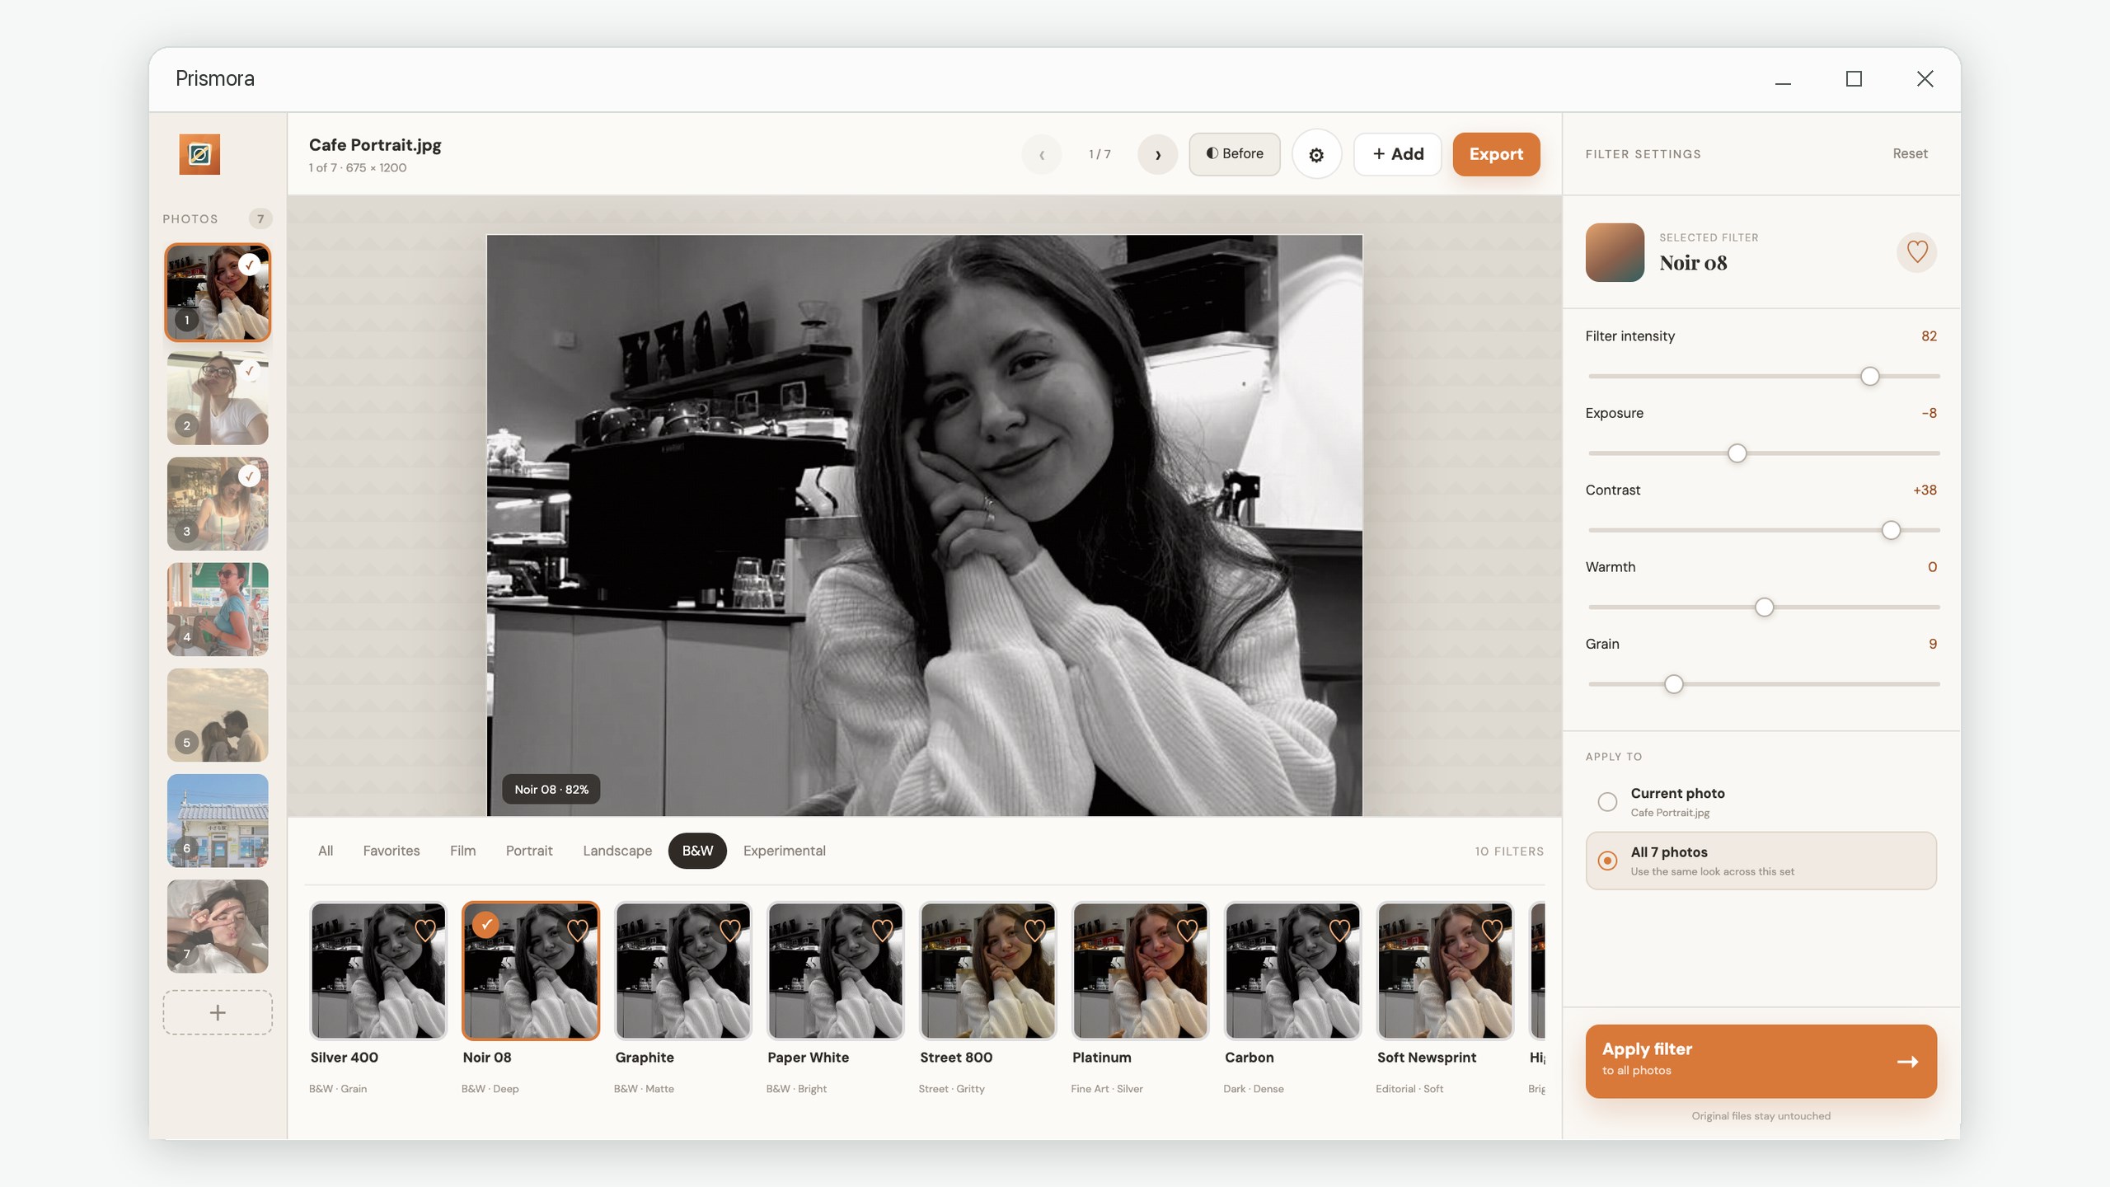2110x1187 pixels.
Task: Toggle the checkmark on photo 3 thumbnail
Action: (250, 476)
